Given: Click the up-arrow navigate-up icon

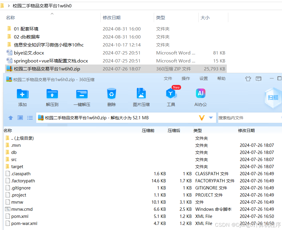Looking at the screenshot, I should coord(11,118).
